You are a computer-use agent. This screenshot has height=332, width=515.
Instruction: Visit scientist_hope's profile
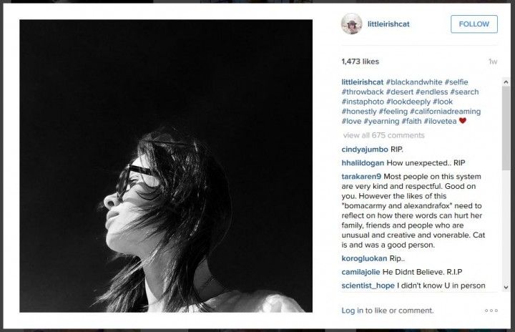368,285
